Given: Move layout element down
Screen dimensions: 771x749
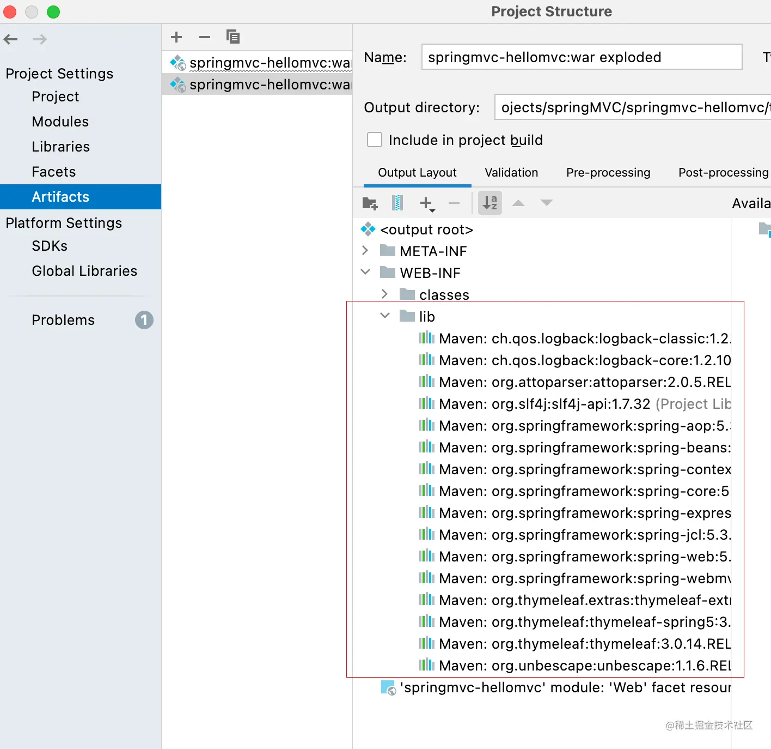Looking at the screenshot, I should pos(547,203).
